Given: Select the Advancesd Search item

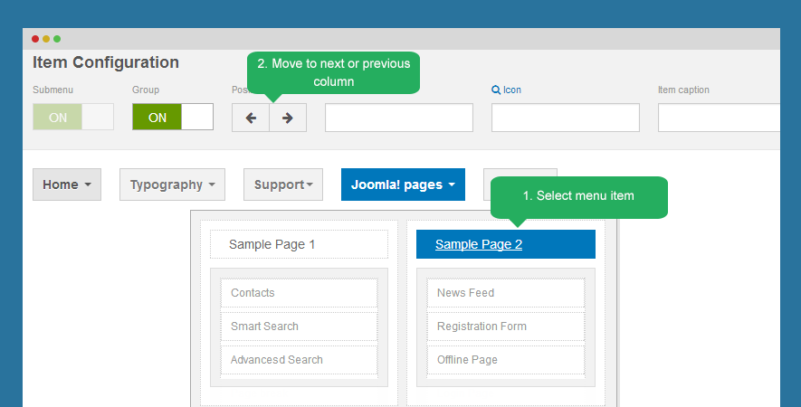Looking at the screenshot, I should pyautogui.click(x=299, y=360).
